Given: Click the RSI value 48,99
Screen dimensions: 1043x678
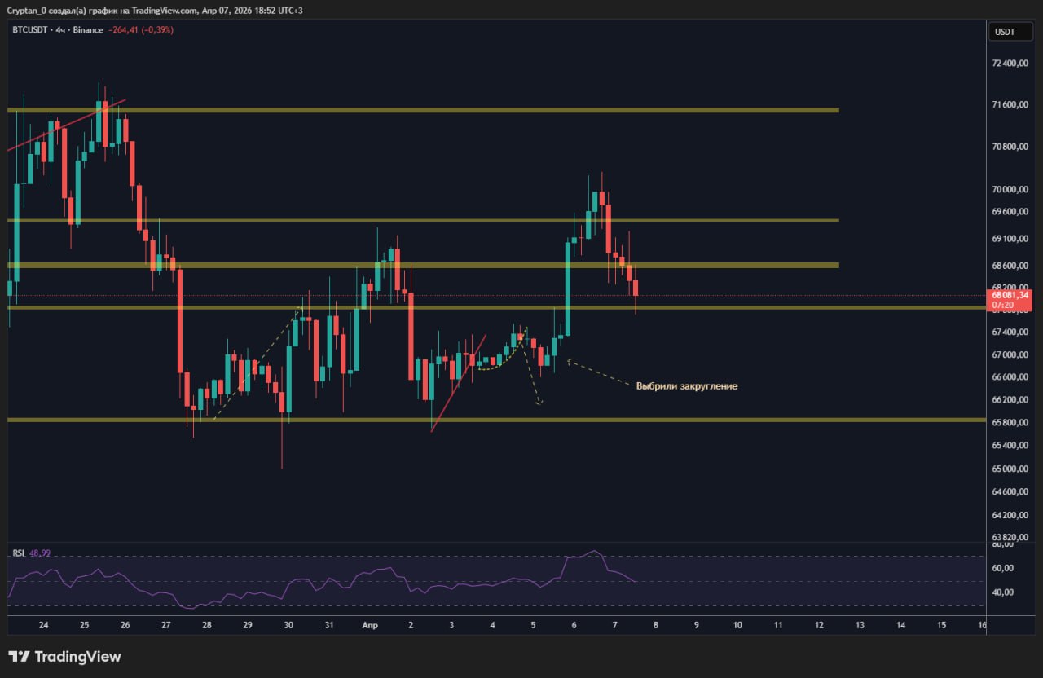Looking at the screenshot, I should click(x=39, y=553).
